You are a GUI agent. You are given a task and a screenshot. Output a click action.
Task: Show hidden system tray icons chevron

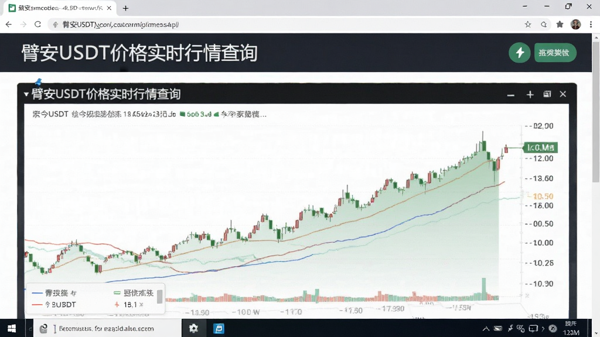pyautogui.click(x=486, y=329)
